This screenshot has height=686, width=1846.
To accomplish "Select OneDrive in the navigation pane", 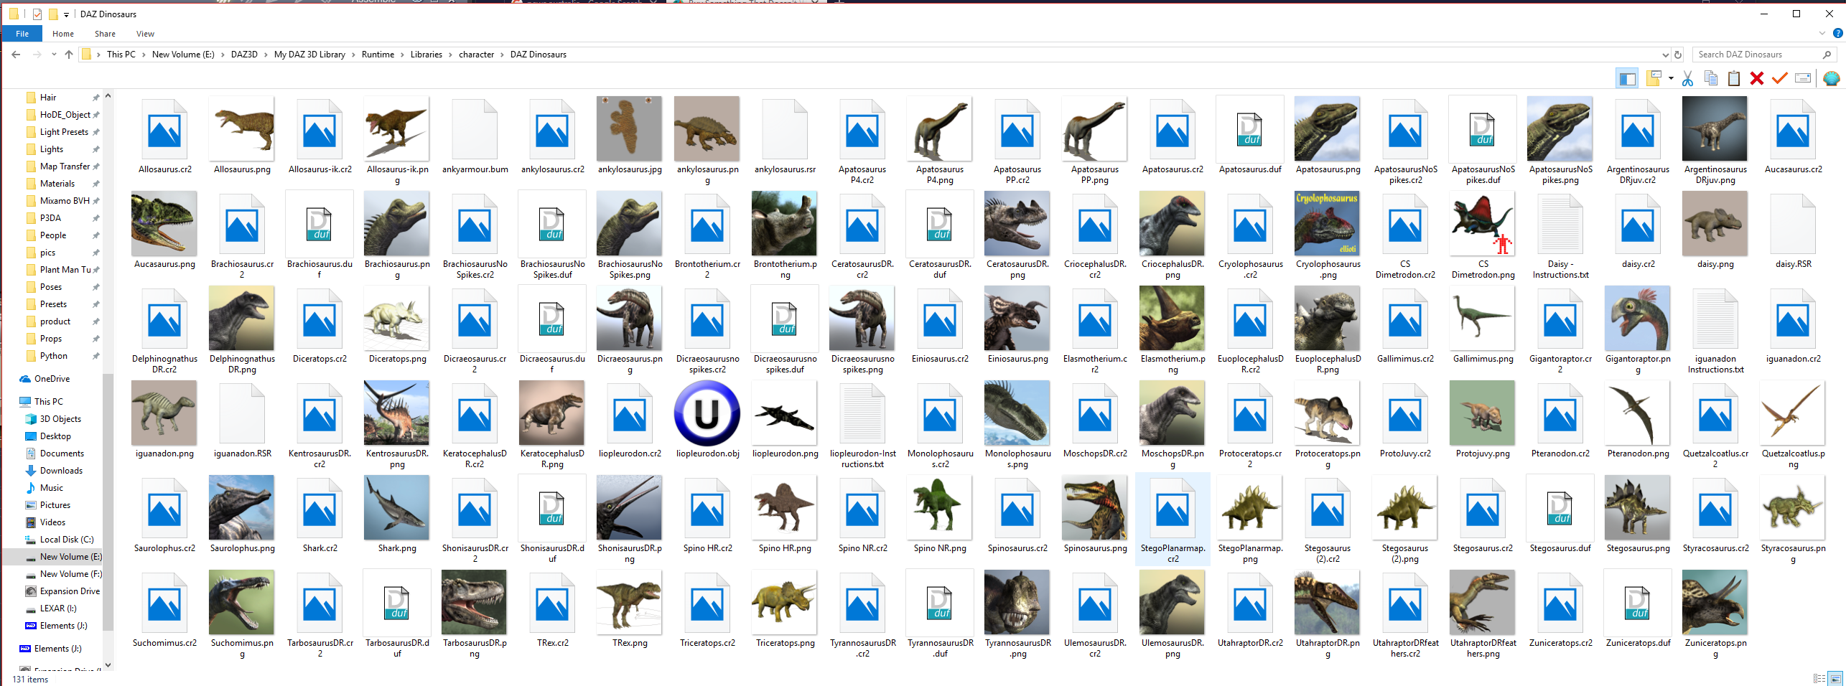I will coord(52,379).
